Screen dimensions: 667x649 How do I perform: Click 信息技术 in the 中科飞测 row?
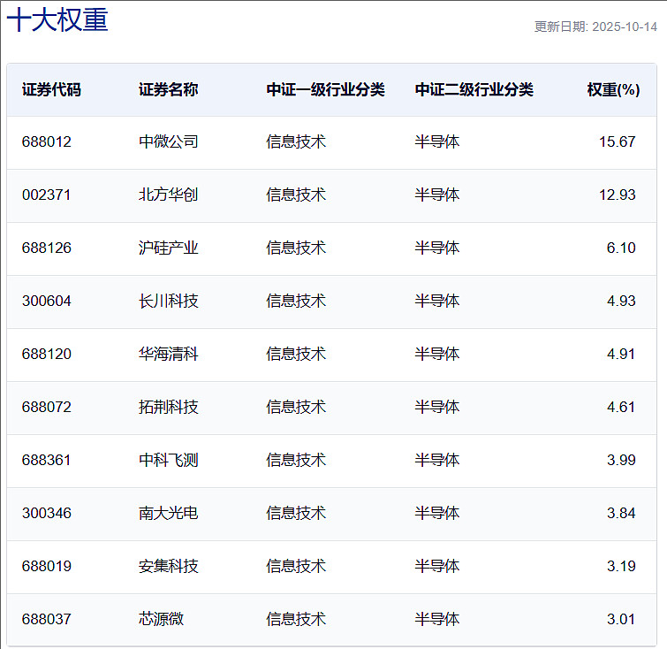[x=296, y=461]
